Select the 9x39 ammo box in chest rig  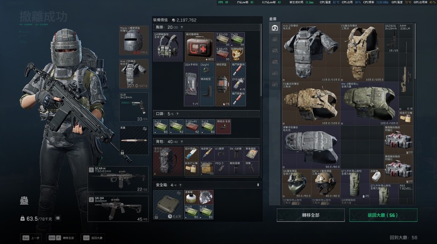(238, 39)
